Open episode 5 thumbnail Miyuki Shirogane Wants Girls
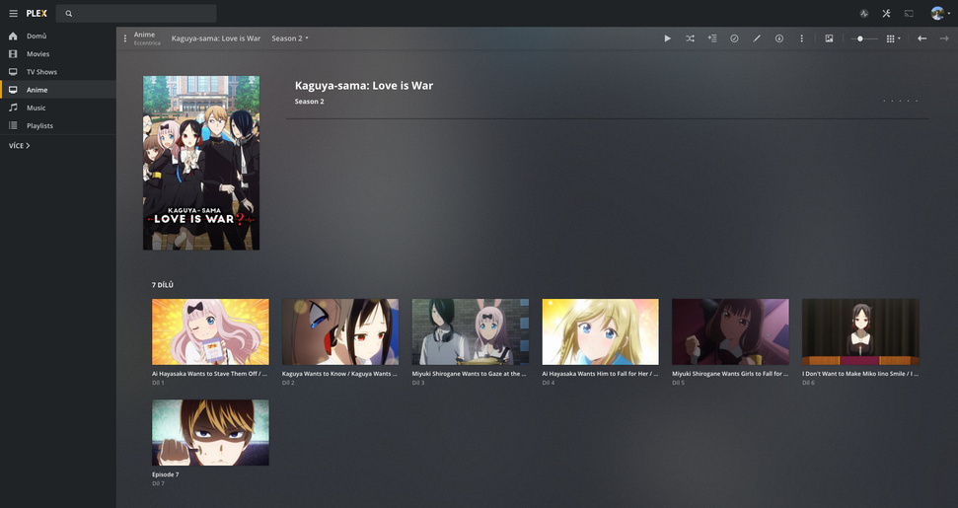The image size is (958, 508). coord(731,331)
